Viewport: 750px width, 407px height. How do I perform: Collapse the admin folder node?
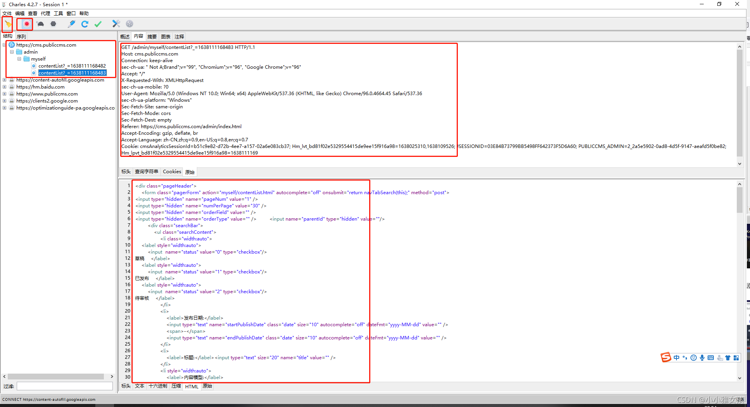12,52
